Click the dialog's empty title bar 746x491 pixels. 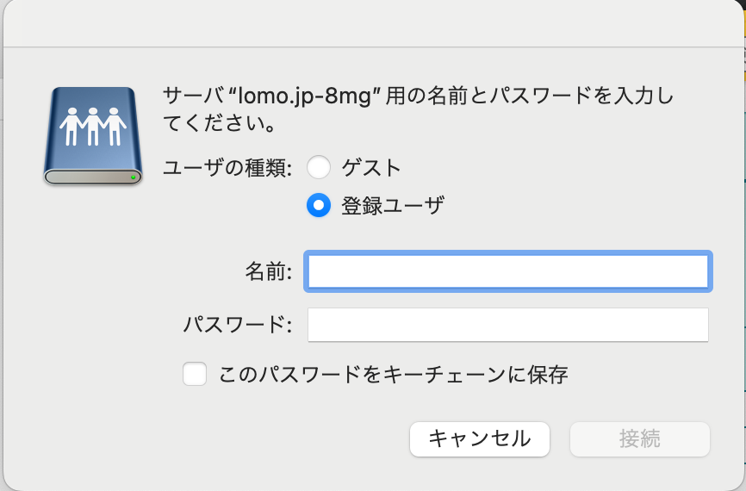373,23
